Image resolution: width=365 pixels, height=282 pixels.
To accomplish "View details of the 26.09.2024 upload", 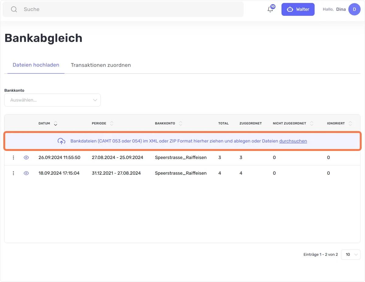I will pos(26,158).
